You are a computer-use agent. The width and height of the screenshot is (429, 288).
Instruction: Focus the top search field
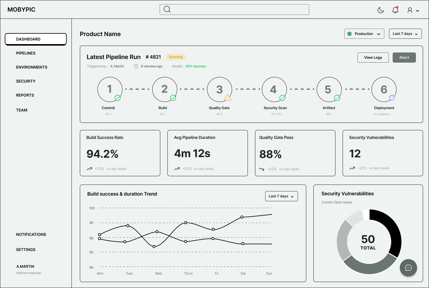click(238, 10)
